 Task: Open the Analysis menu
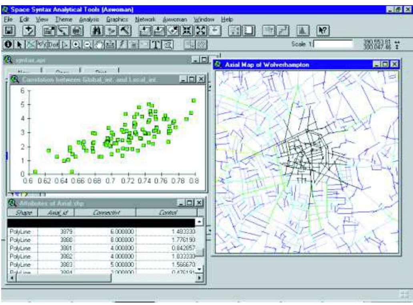(89, 20)
